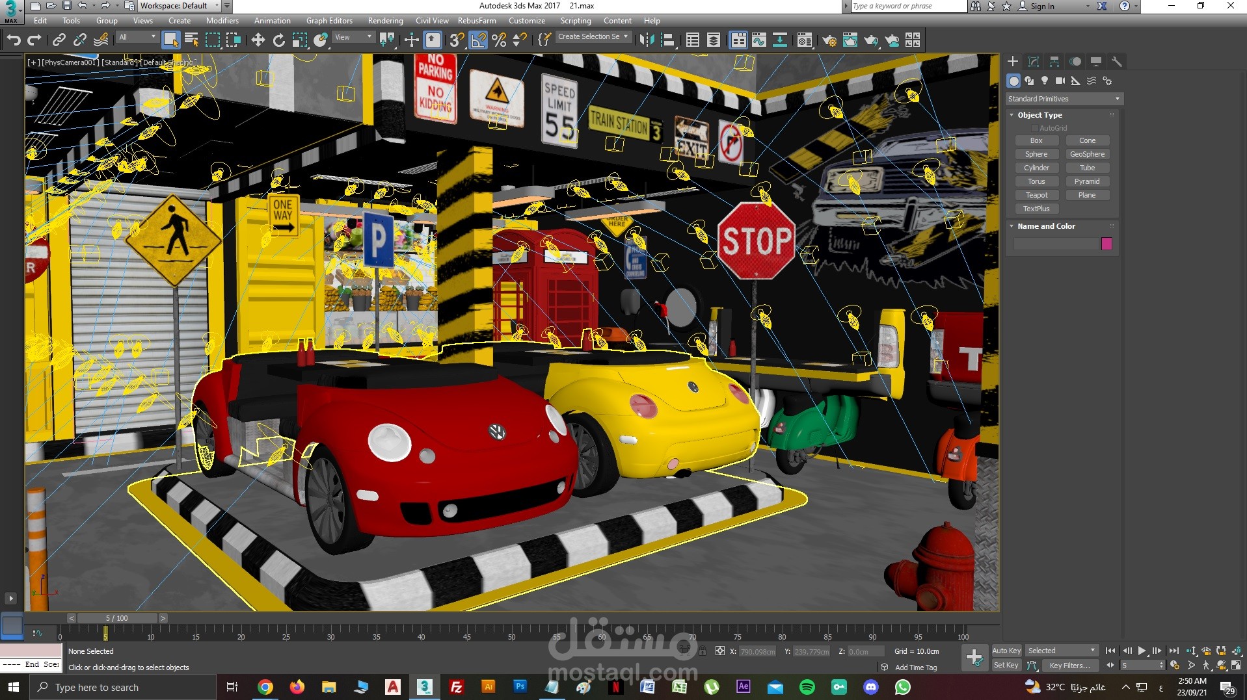
Task: Click the Teapot primitive button
Action: click(x=1036, y=195)
